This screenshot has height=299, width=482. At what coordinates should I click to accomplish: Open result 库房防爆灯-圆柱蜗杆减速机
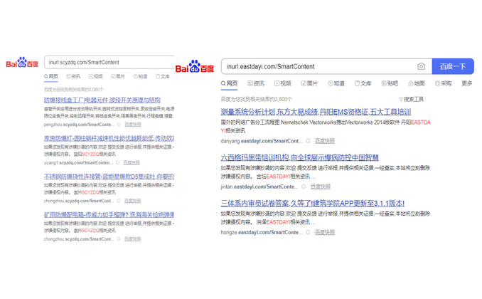[109, 138]
